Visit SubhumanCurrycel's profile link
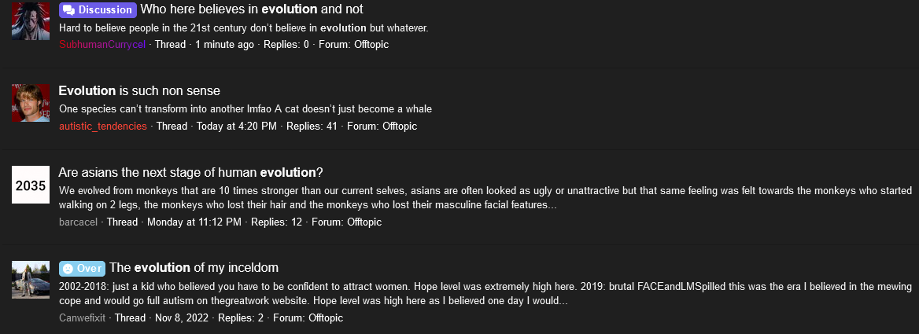This screenshot has width=919, height=334. tap(102, 45)
